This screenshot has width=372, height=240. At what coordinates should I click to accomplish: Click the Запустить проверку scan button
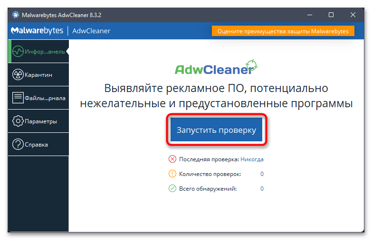[216, 129]
